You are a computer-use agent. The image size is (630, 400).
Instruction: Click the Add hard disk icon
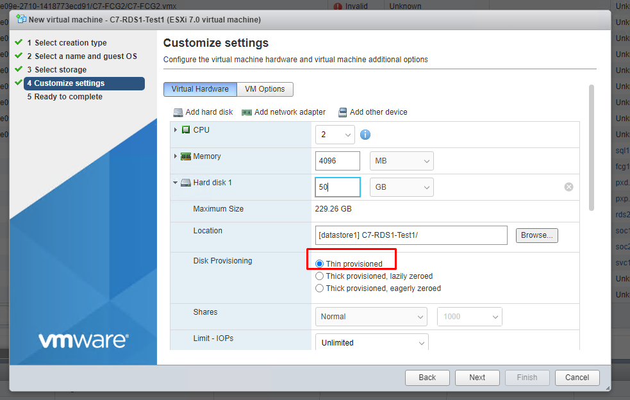(x=178, y=112)
